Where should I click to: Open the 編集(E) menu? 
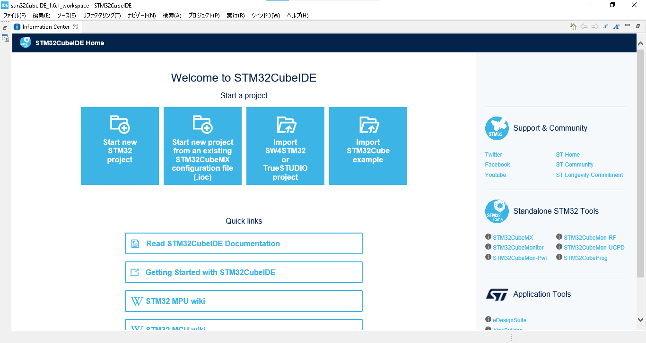click(42, 16)
